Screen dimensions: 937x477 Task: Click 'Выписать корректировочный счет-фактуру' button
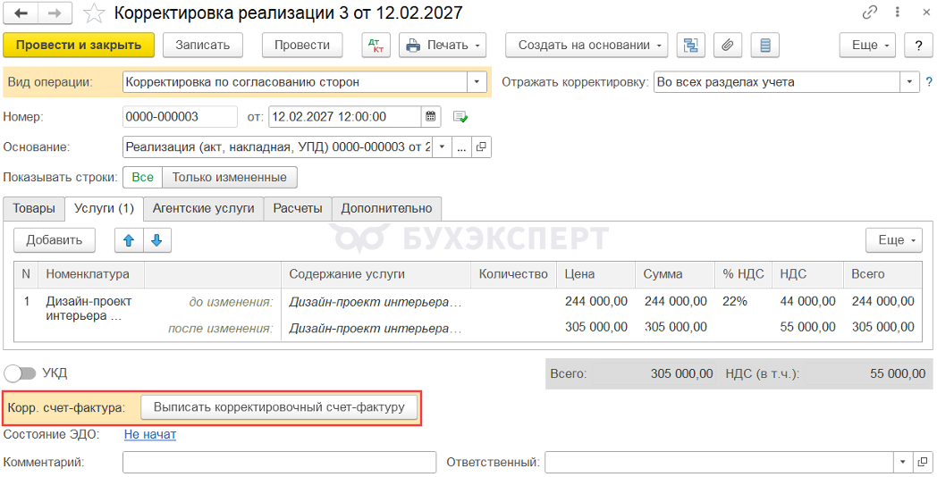coord(279,407)
